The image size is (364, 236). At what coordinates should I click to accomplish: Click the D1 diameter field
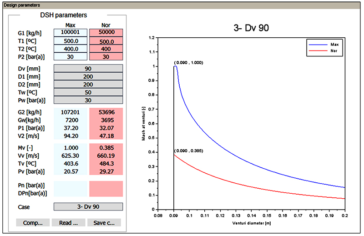point(88,76)
